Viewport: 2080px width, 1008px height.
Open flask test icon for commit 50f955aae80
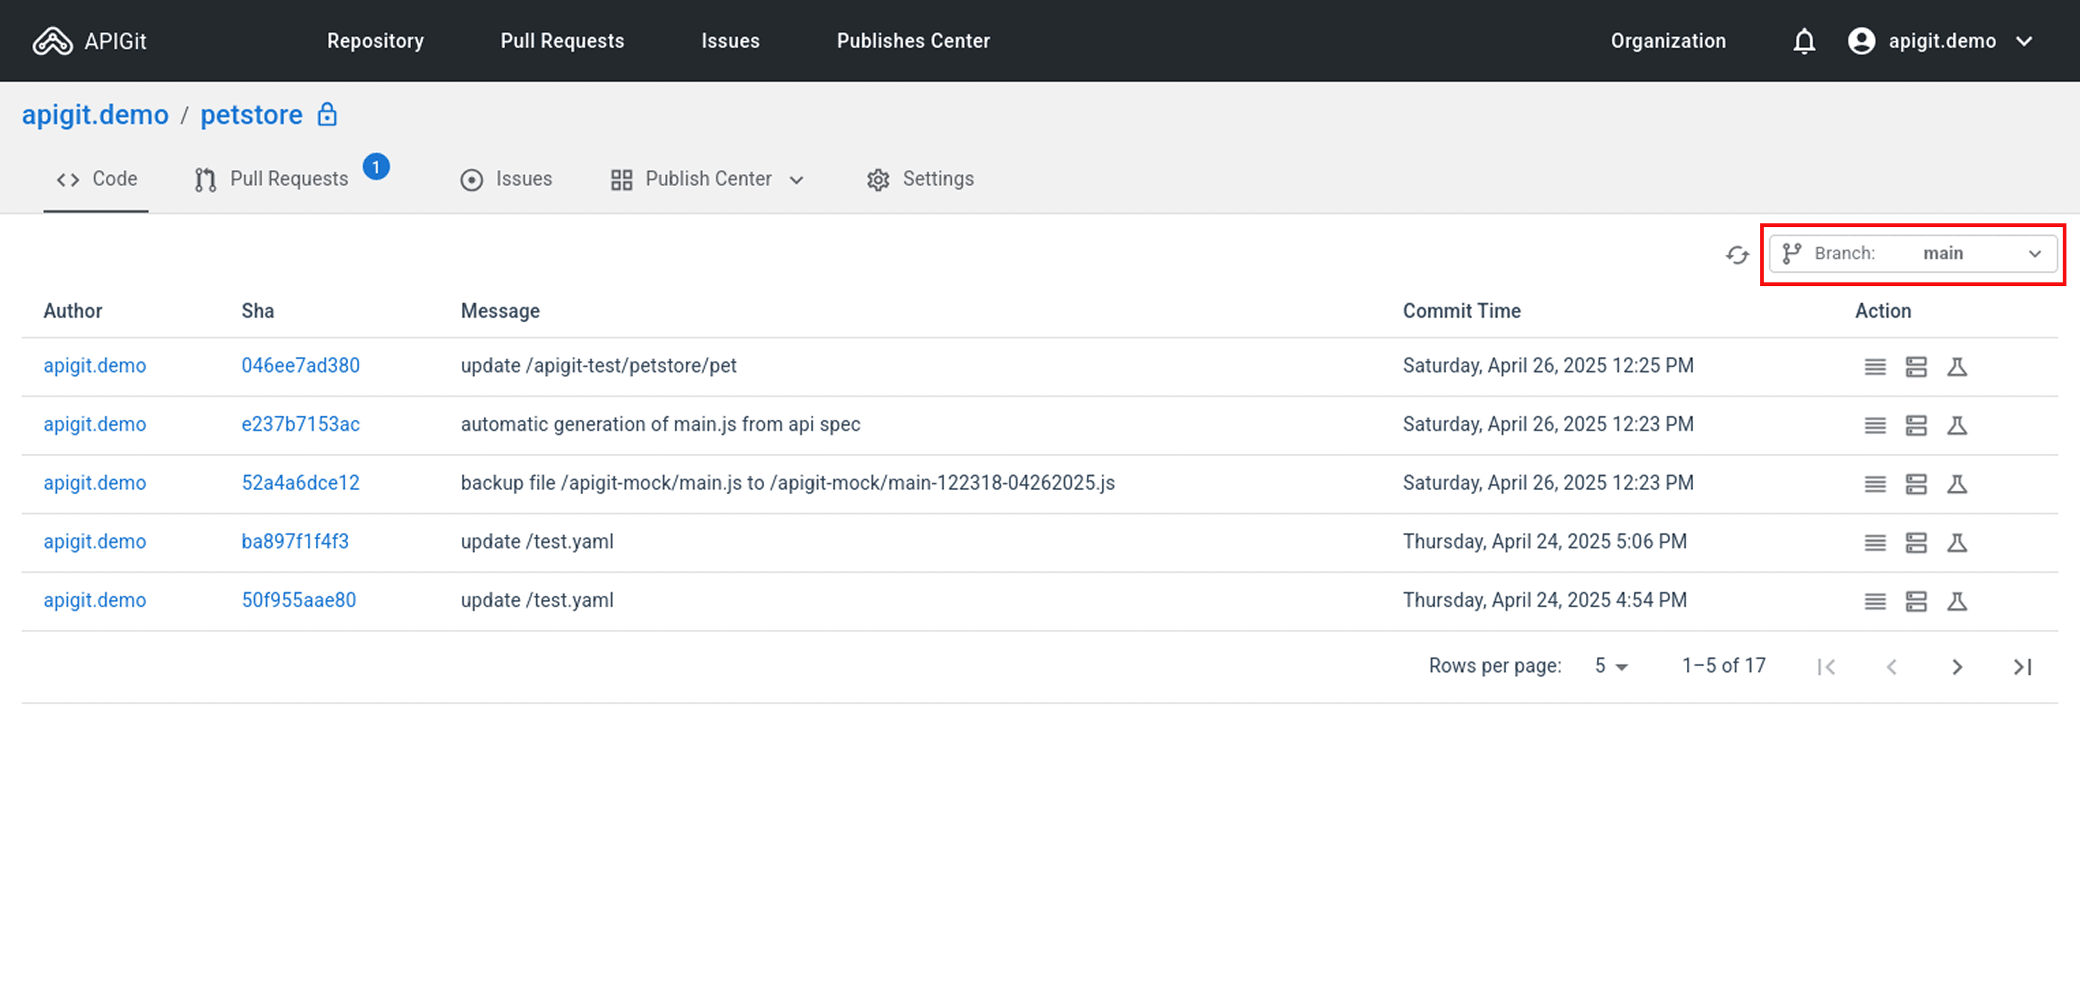[x=1957, y=602]
